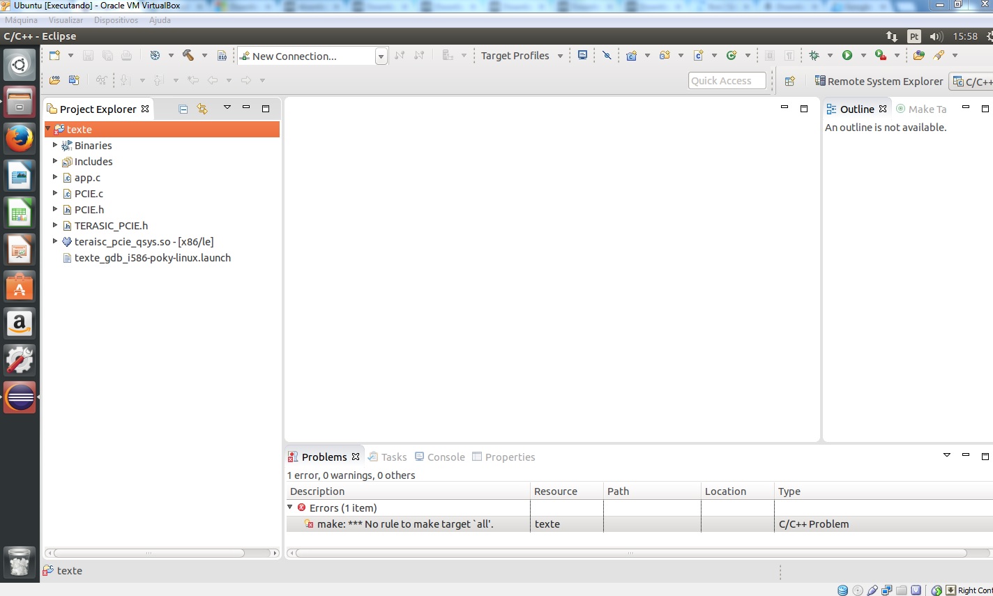The height and width of the screenshot is (596, 993).
Task: Click the Debug bug icon
Action: click(x=814, y=56)
